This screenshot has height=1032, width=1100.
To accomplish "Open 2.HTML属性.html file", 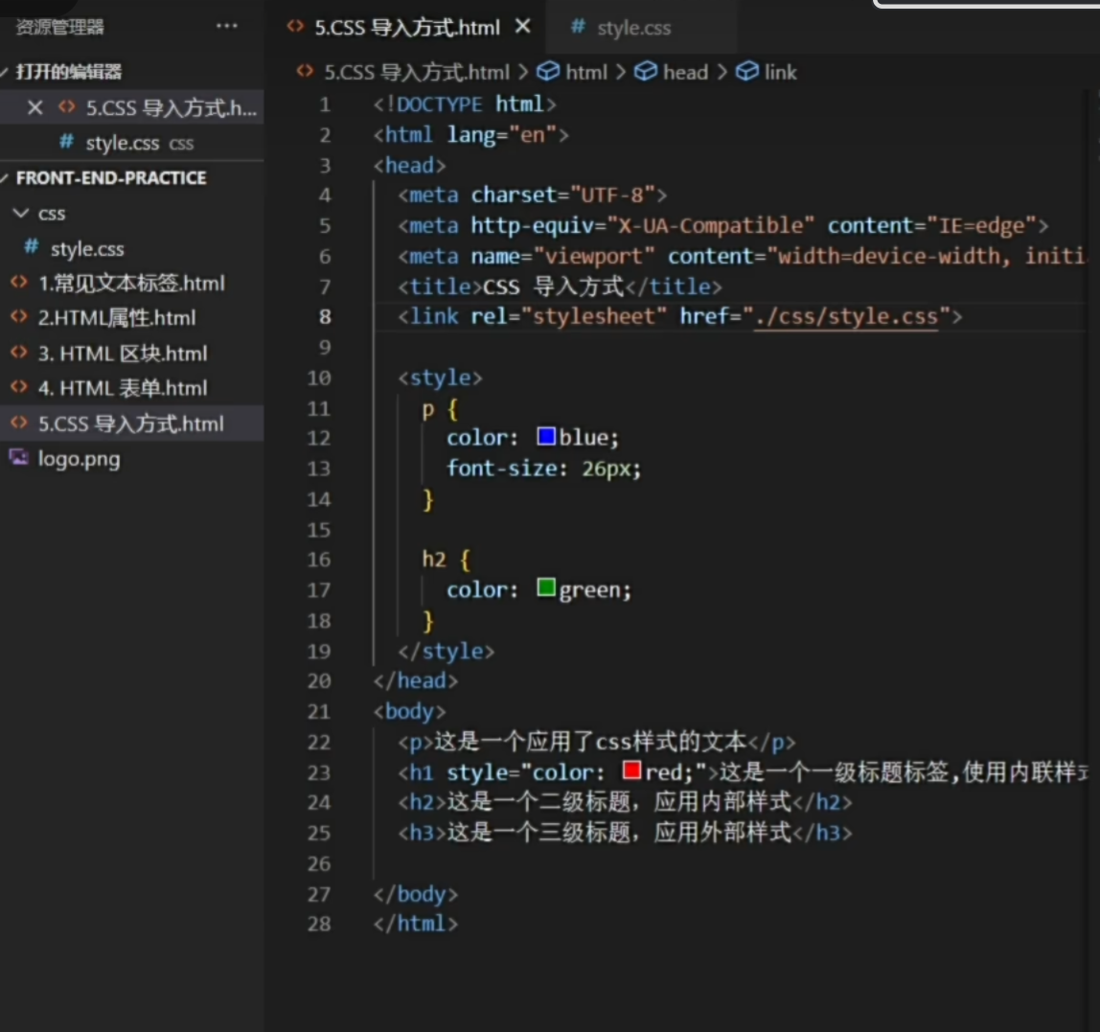I will [x=117, y=318].
